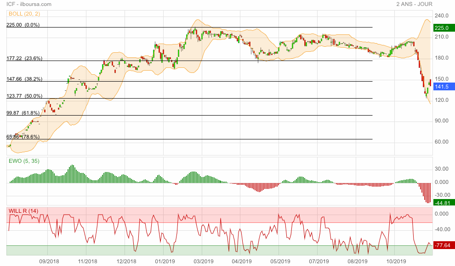Click the 07/2019 date axis label

tap(319, 261)
